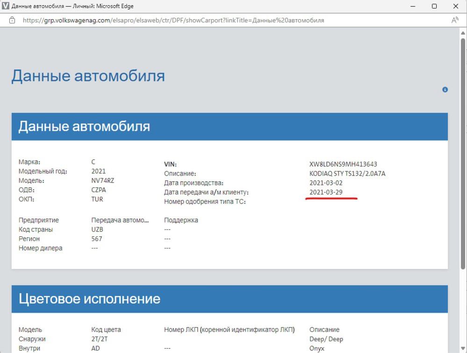
Task: Click the scroll up arrow
Action: (x=463, y=33)
